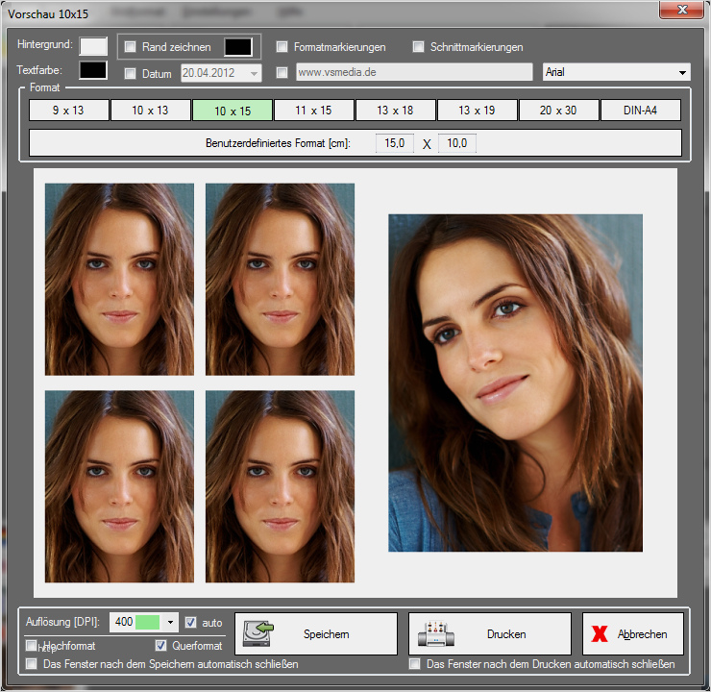Viewport: 711px width, 692px height.
Task: Enable Formatmarkierungen checkbox
Action: (282, 47)
